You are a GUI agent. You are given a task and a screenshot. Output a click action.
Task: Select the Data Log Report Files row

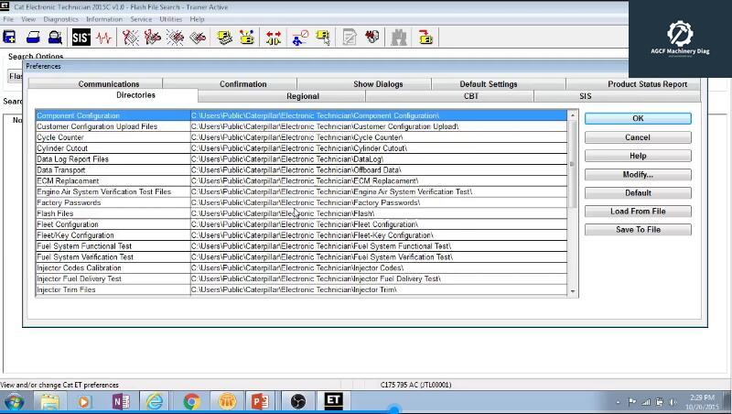tap(302, 159)
